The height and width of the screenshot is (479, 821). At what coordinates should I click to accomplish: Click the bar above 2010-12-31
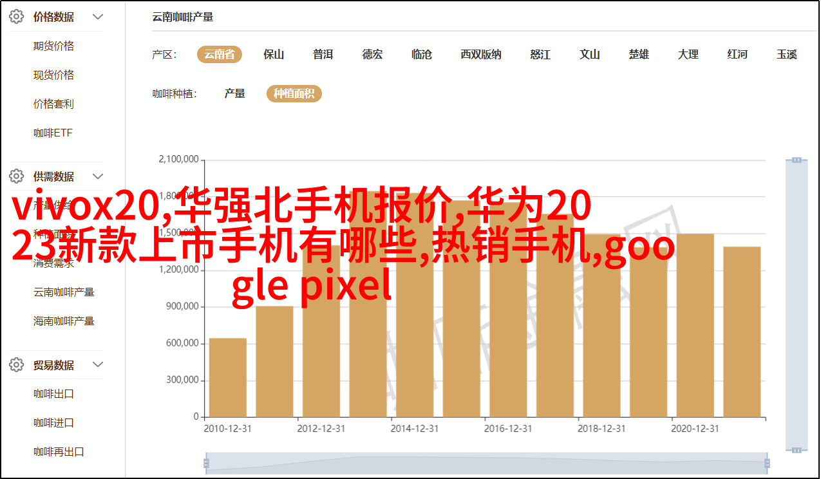pyautogui.click(x=228, y=378)
